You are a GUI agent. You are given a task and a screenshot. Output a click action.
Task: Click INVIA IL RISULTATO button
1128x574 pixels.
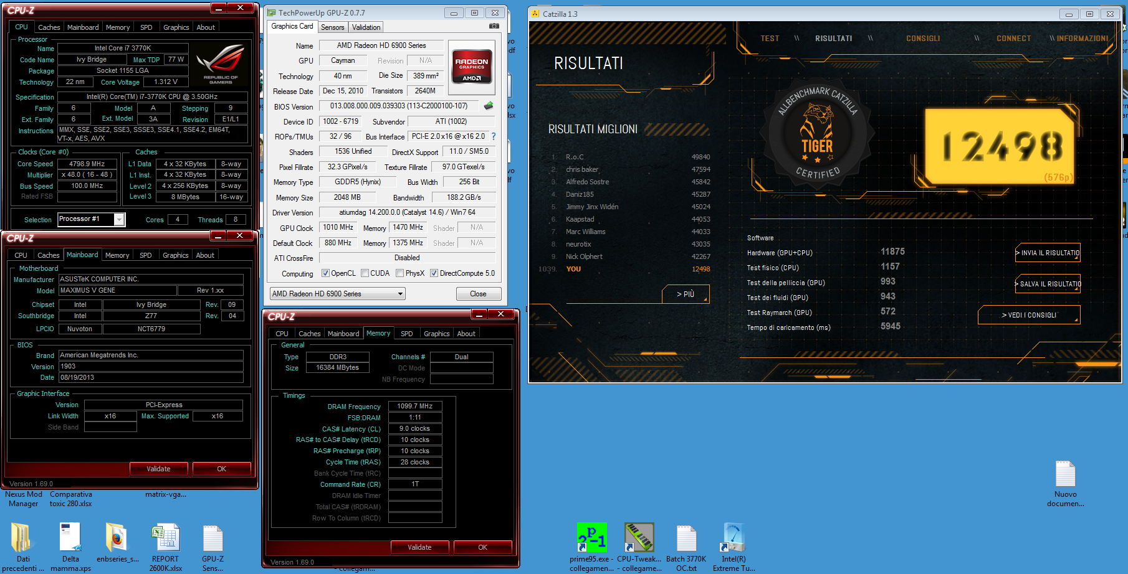1048,253
